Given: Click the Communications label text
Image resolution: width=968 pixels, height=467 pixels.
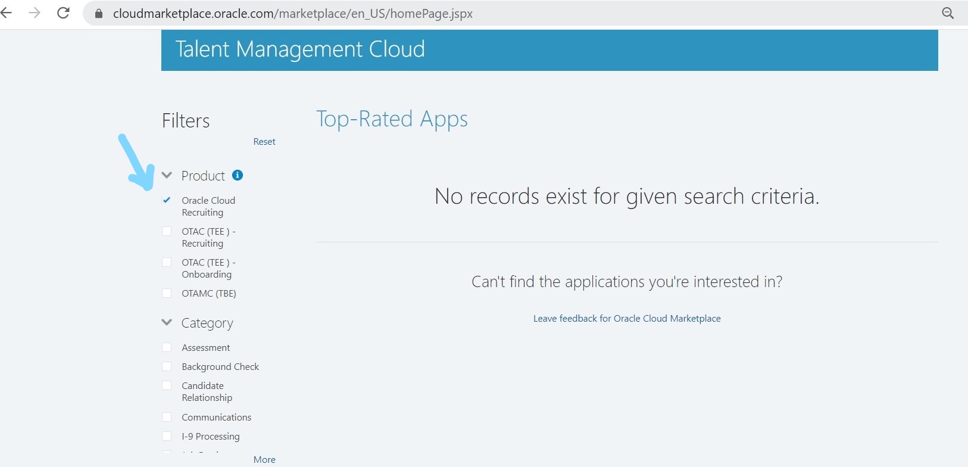Looking at the screenshot, I should (217, 417).
